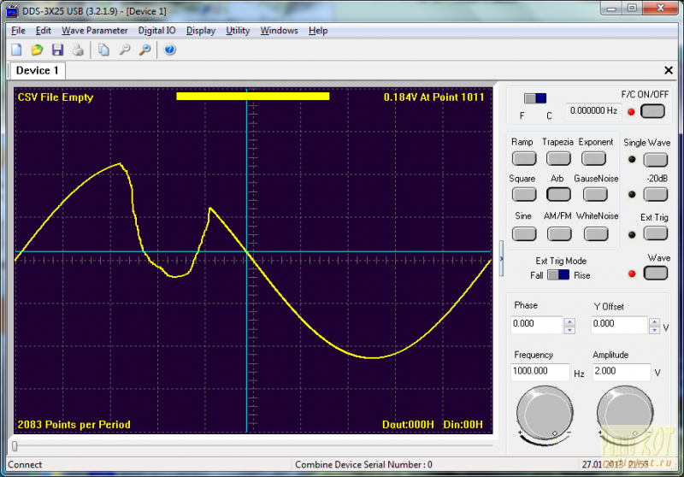This screenshot has height=477, width=684.
Task: Flip the Ext Trig Mode Fall/Rise switch
Action: click(x=558, y=275)
